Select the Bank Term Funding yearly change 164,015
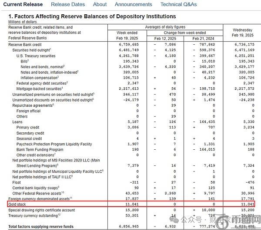The width and height of the screenshot is (261, 230). [x=207, y=149]
